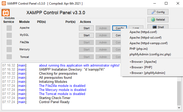Image resolution: width=183 pixels, height=112 pixels.
Task: Click the XAMPP logo in the panel header
Action: pyautogui.click(x=6, y=12)
